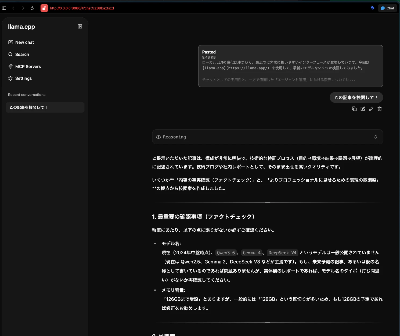400x336 pixels.
Task: Delete the user message
Action: (380, 109)
